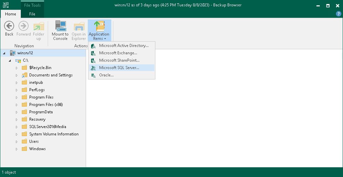This screenshot has width=343, height=177.
Task: Choose Oracle... menu item
Action: [x=122, y=75]
